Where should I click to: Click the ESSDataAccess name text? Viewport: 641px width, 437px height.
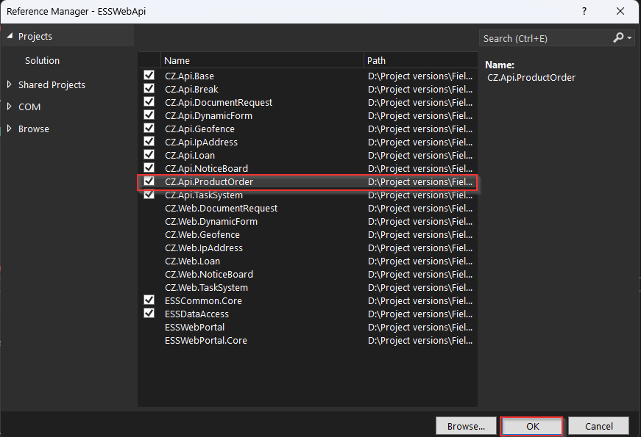pyautogui.click(x=196, y=314)
